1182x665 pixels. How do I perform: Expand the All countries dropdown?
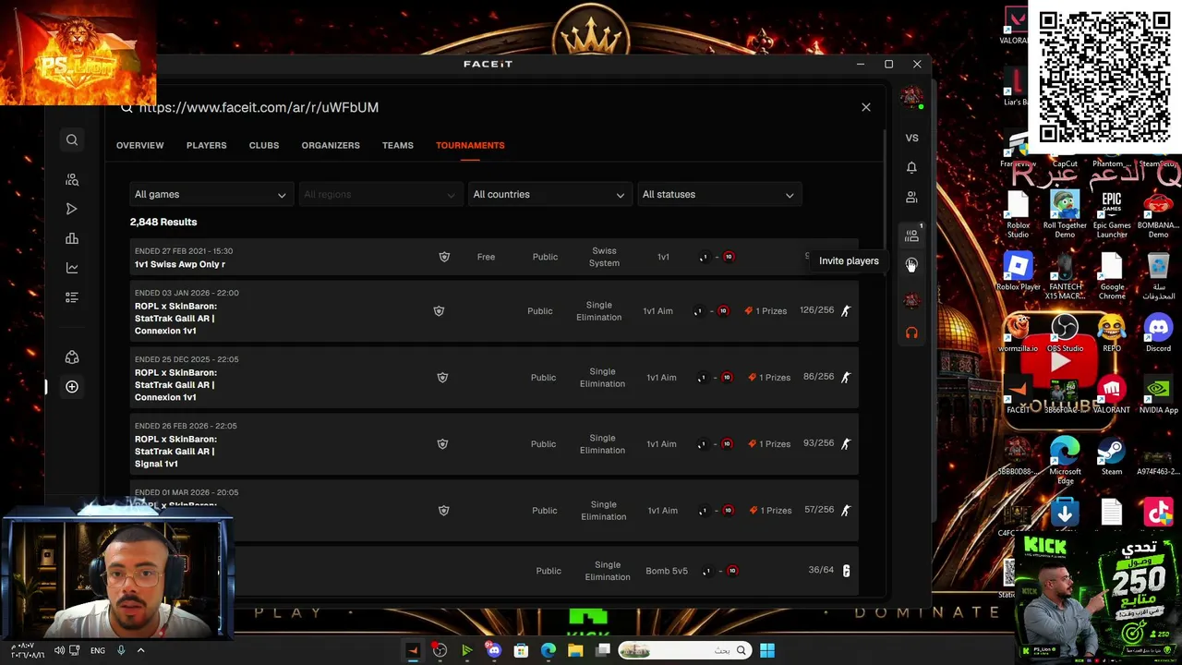click(549, 195)
